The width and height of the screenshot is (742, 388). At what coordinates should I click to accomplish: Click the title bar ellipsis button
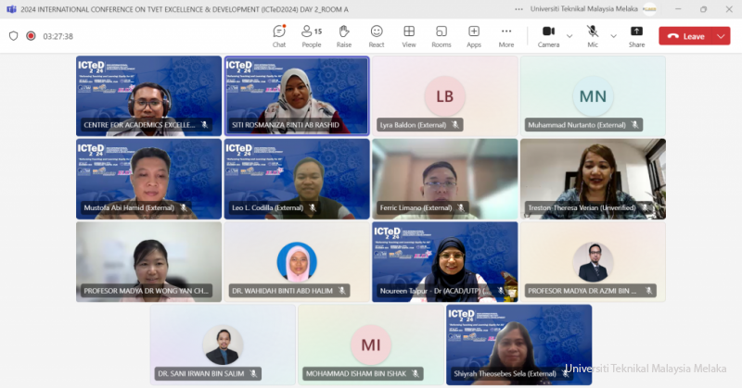674,8
